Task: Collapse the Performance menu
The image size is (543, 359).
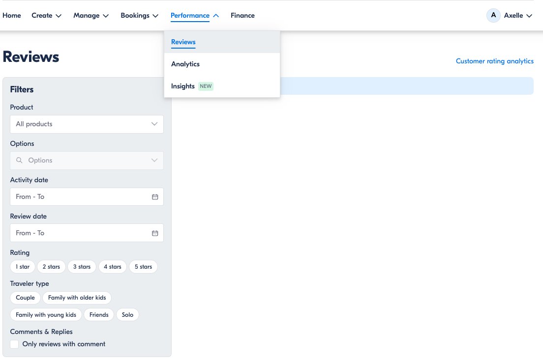Action: point(194,15)
